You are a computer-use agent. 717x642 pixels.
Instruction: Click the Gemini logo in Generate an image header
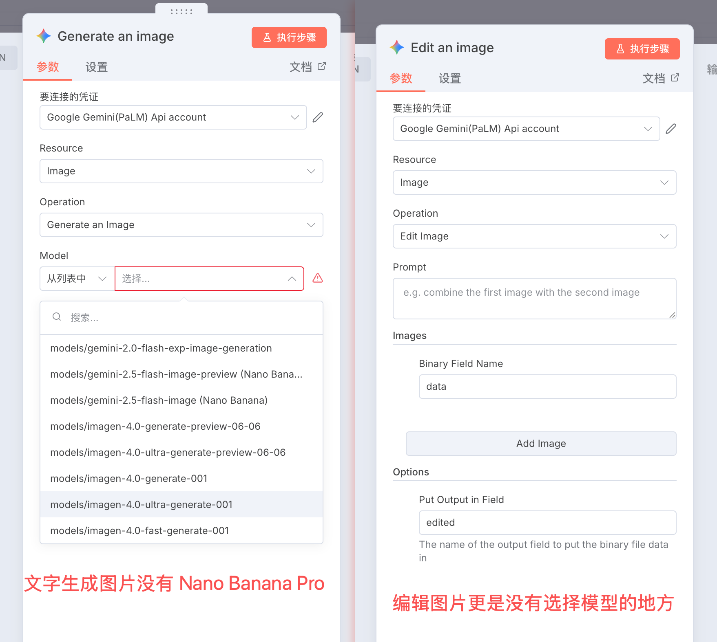click(44, 36)
